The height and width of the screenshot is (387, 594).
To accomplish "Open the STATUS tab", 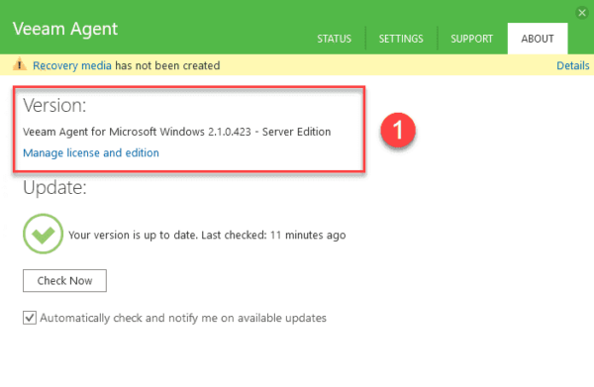I will (x=335, y=39).
